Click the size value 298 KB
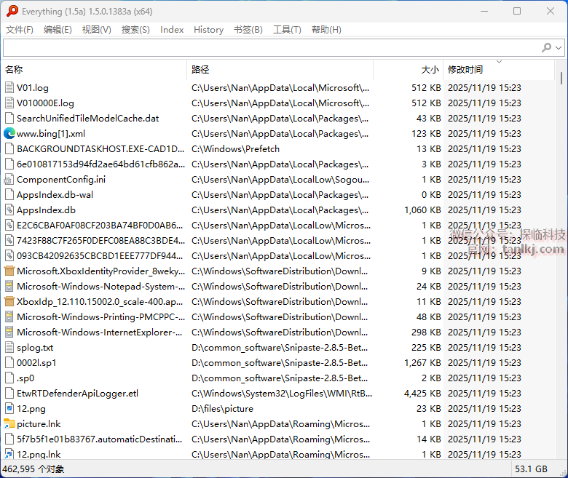This screenshot has width=568, height=478. 426,332
